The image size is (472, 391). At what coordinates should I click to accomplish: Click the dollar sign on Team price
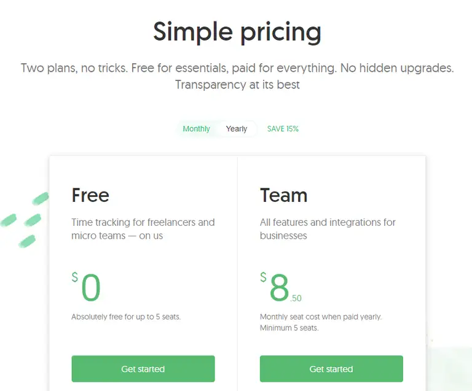264,277
